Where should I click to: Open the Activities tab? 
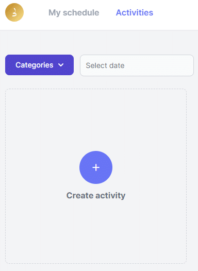coord(135,12)
